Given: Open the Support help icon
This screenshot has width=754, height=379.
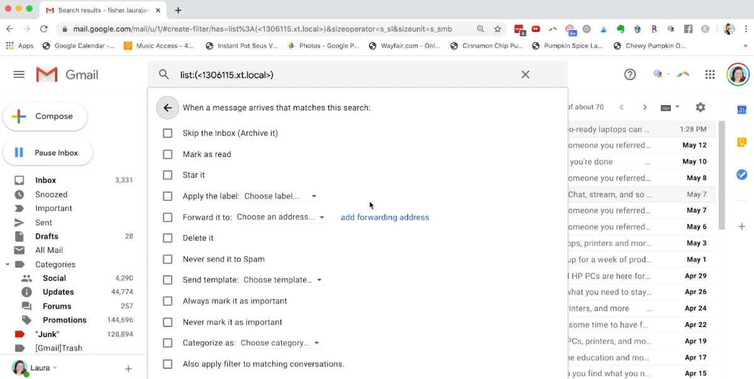Looking at the screenshot, I should 629,75.
